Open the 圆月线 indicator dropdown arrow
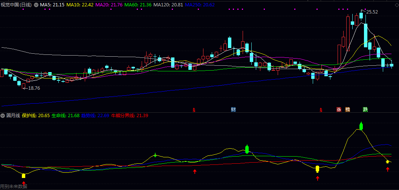 [x=3, y=116]
